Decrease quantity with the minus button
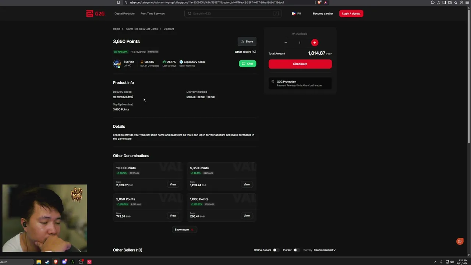This screenshot has width=471, height=265. (286, 43)
